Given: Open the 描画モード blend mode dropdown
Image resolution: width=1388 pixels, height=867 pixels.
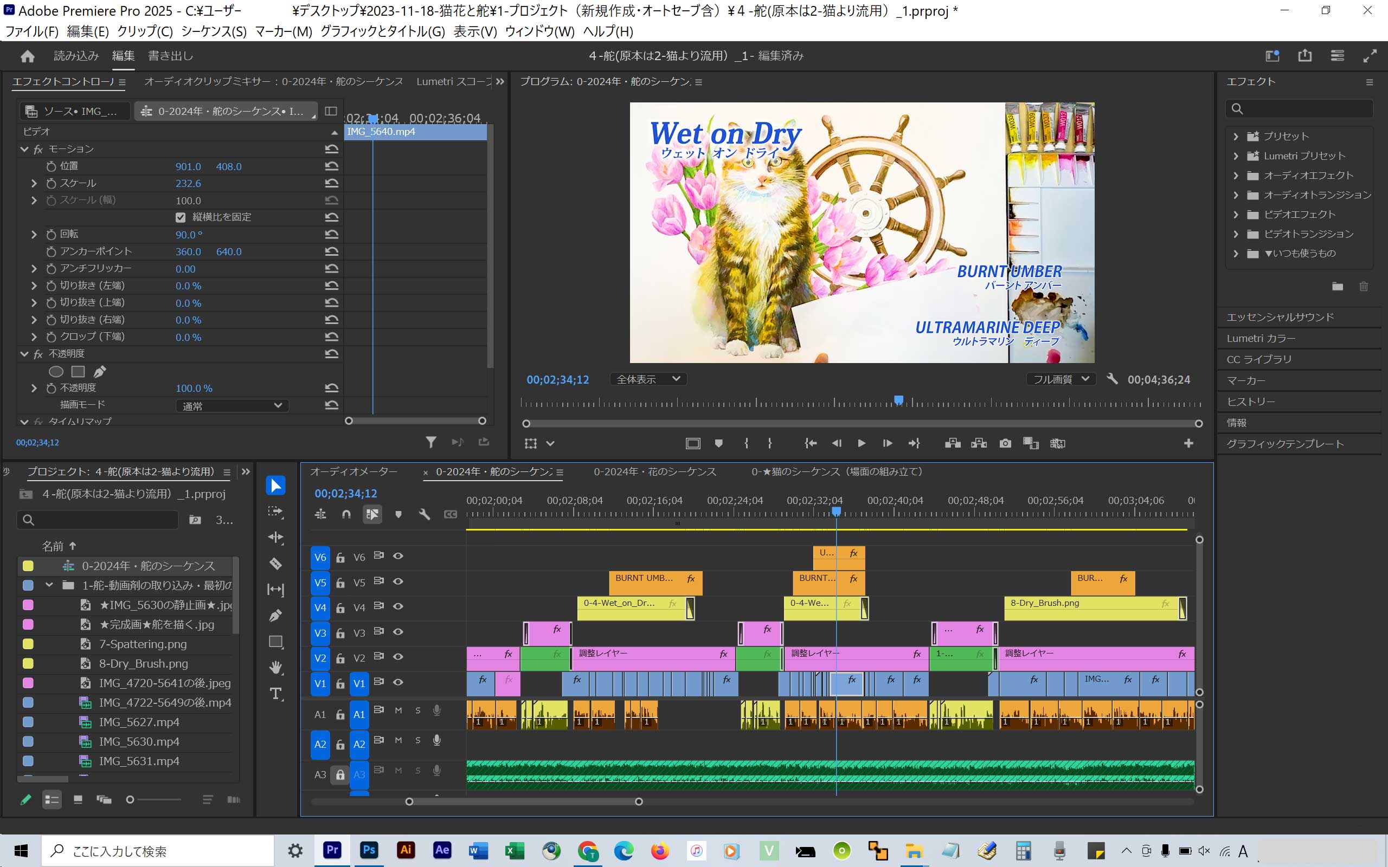Looking at the screenshot, I should point(232,405).
